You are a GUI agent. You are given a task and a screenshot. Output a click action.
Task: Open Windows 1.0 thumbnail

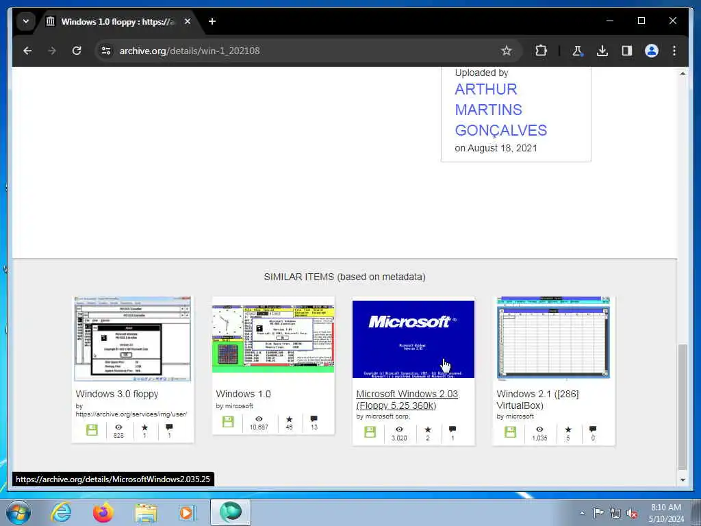(273, 338)
